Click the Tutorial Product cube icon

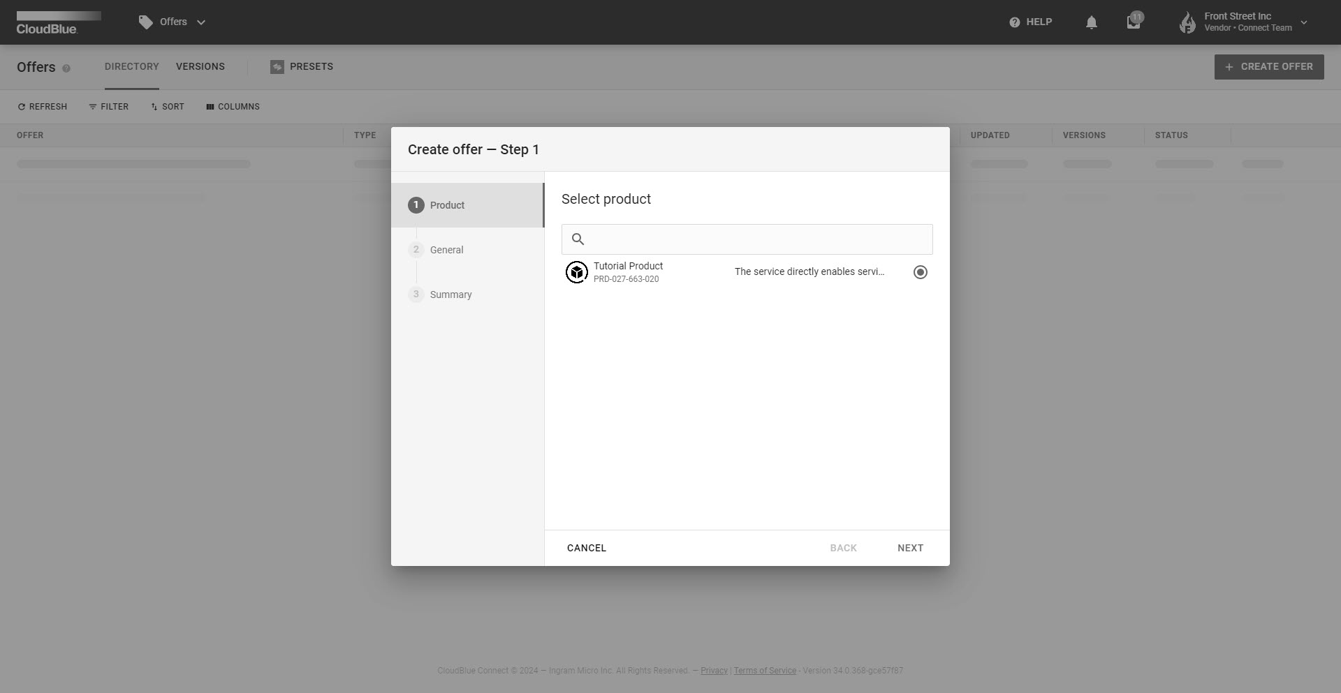click(x=577, y=272)
